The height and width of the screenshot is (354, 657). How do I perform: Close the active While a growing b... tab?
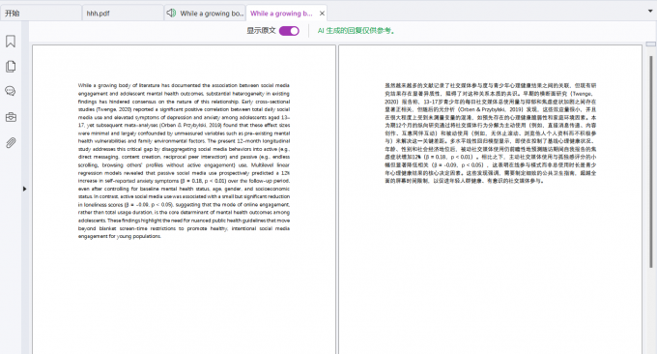click(322, 14)
